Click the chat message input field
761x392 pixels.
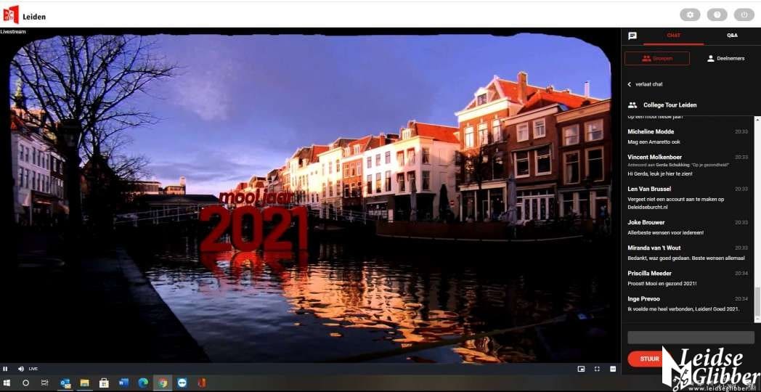[x=691, y=338]
